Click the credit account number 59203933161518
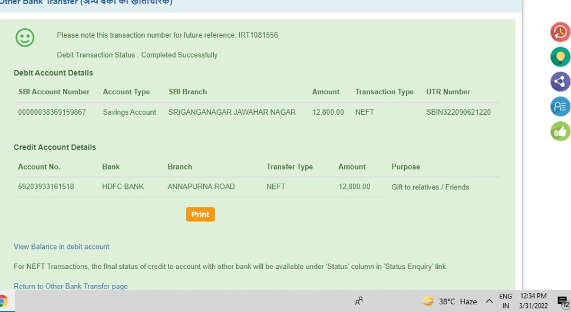 tap(46, 187)
